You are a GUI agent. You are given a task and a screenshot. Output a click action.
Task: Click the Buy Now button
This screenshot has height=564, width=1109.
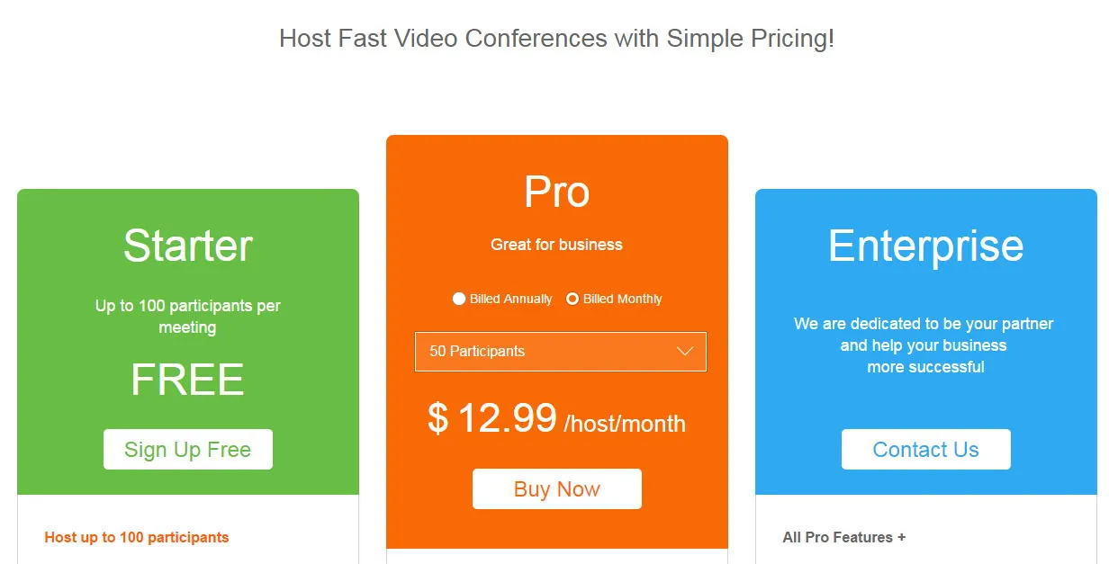pos(557,488)
